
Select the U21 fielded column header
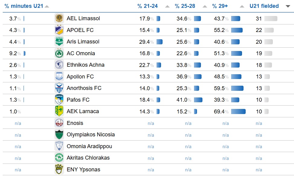point(264,6)
